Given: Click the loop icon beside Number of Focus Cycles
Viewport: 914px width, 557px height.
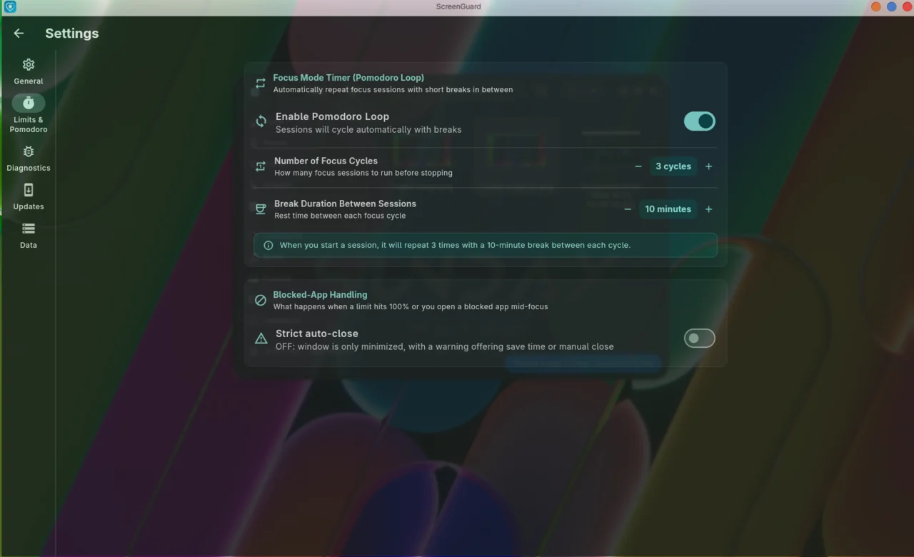Looking at the screenshot, I should (x=261, y=166).
